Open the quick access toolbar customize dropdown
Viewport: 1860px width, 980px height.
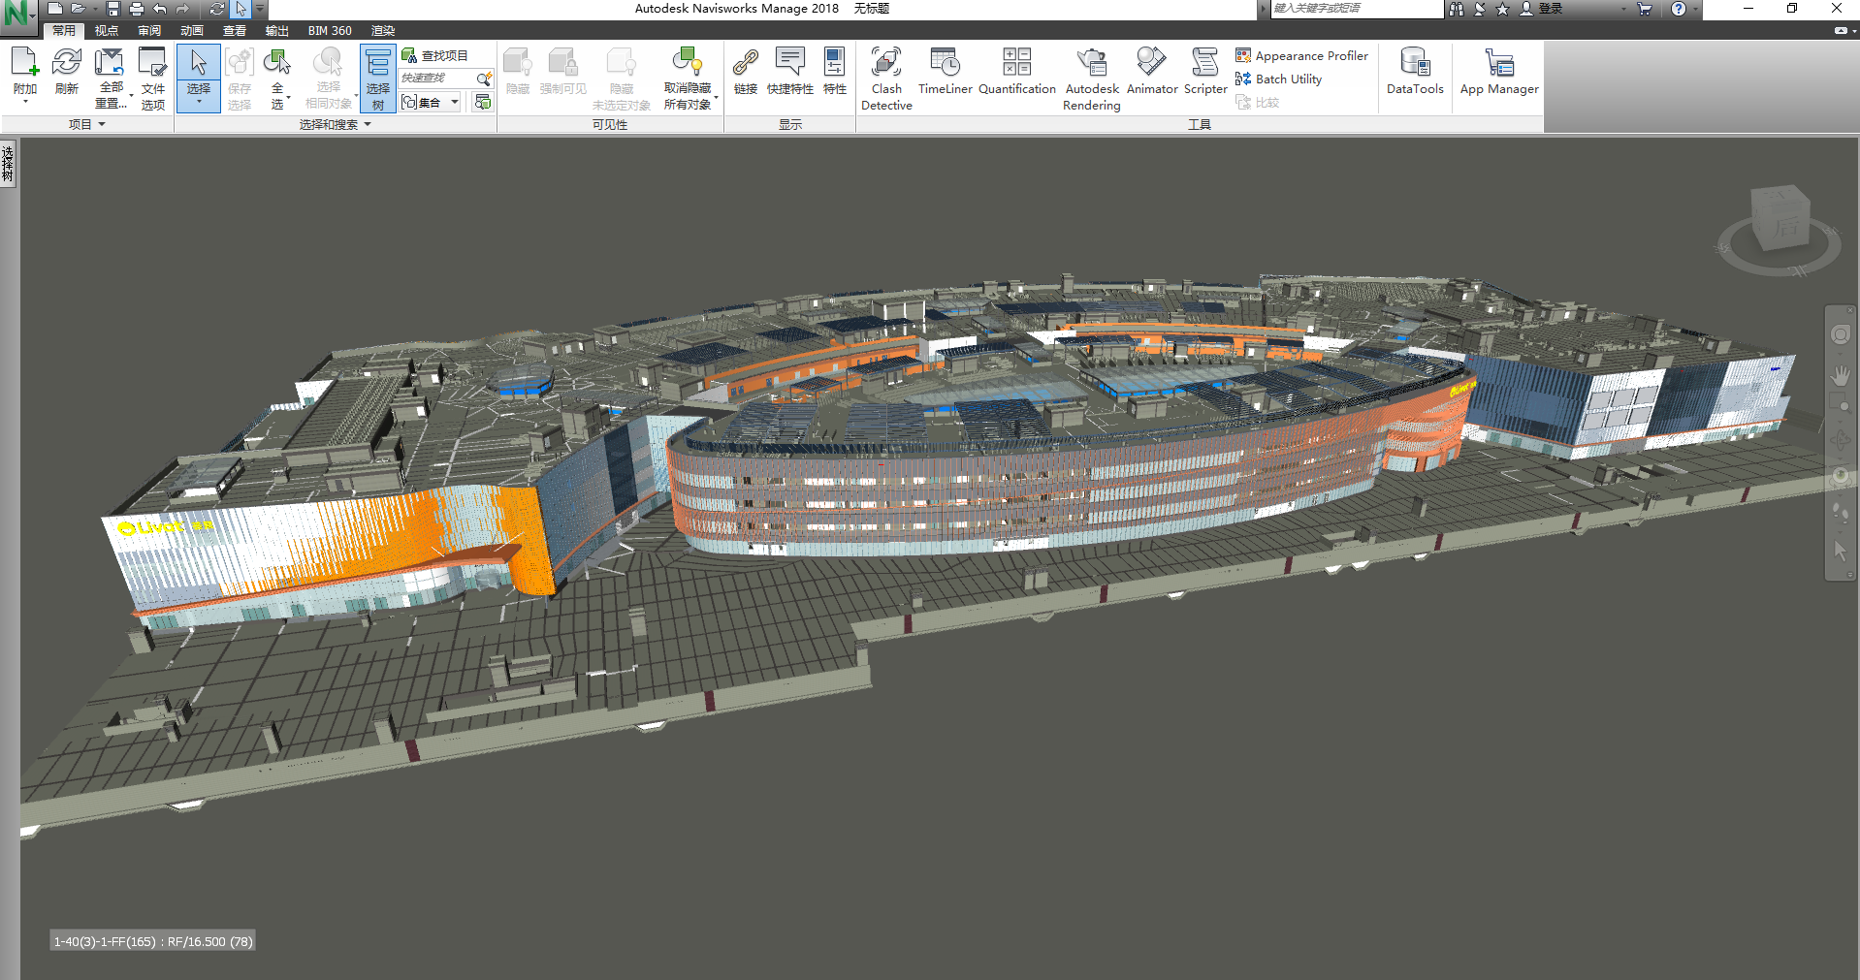point(260,9)
